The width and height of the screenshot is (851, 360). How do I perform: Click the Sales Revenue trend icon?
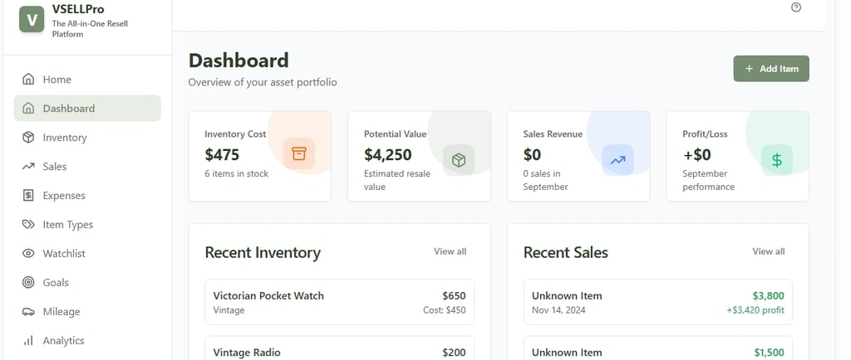tap(617, 160)
